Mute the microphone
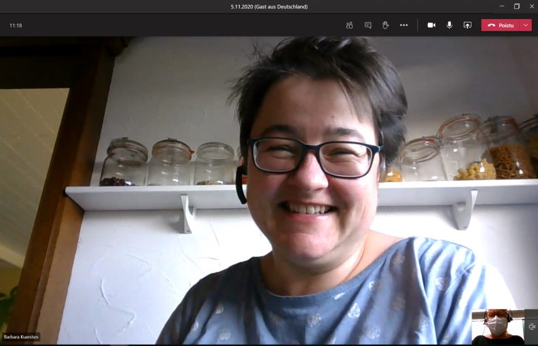Viewport: 538px width, 346px height. click(449, 25)
